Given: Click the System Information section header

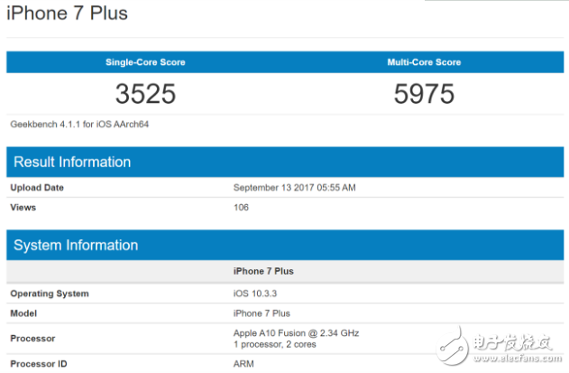Looking at the screenshot, I should (x=76, y=245).
